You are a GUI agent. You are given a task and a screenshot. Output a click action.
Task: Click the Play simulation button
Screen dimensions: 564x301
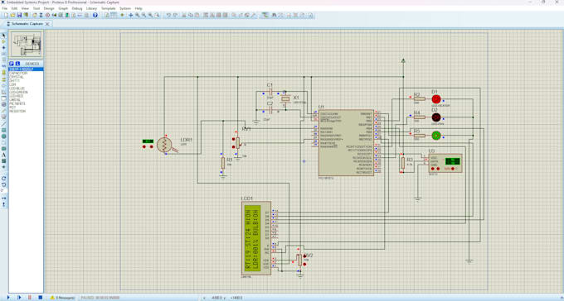tap(8, 298)
